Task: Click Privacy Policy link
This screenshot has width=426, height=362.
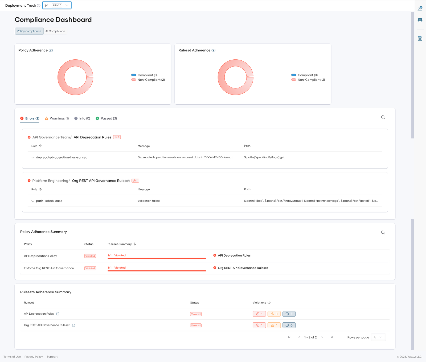Action: pyautogui.click(x=34, y=357)
